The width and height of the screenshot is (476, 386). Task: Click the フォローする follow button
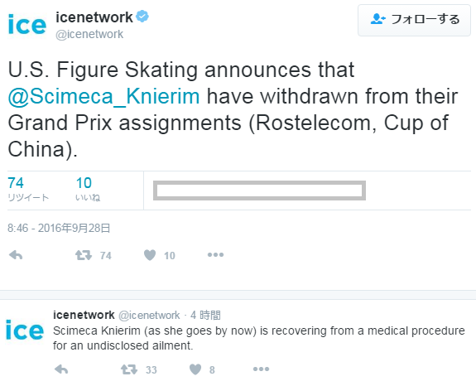pos(414,21)
